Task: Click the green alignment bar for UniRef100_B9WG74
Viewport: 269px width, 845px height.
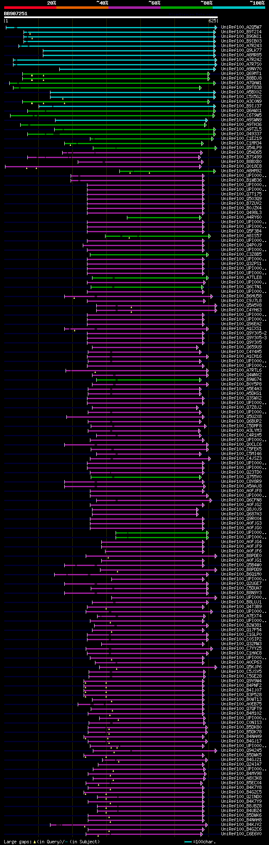Action: [149, 380]
